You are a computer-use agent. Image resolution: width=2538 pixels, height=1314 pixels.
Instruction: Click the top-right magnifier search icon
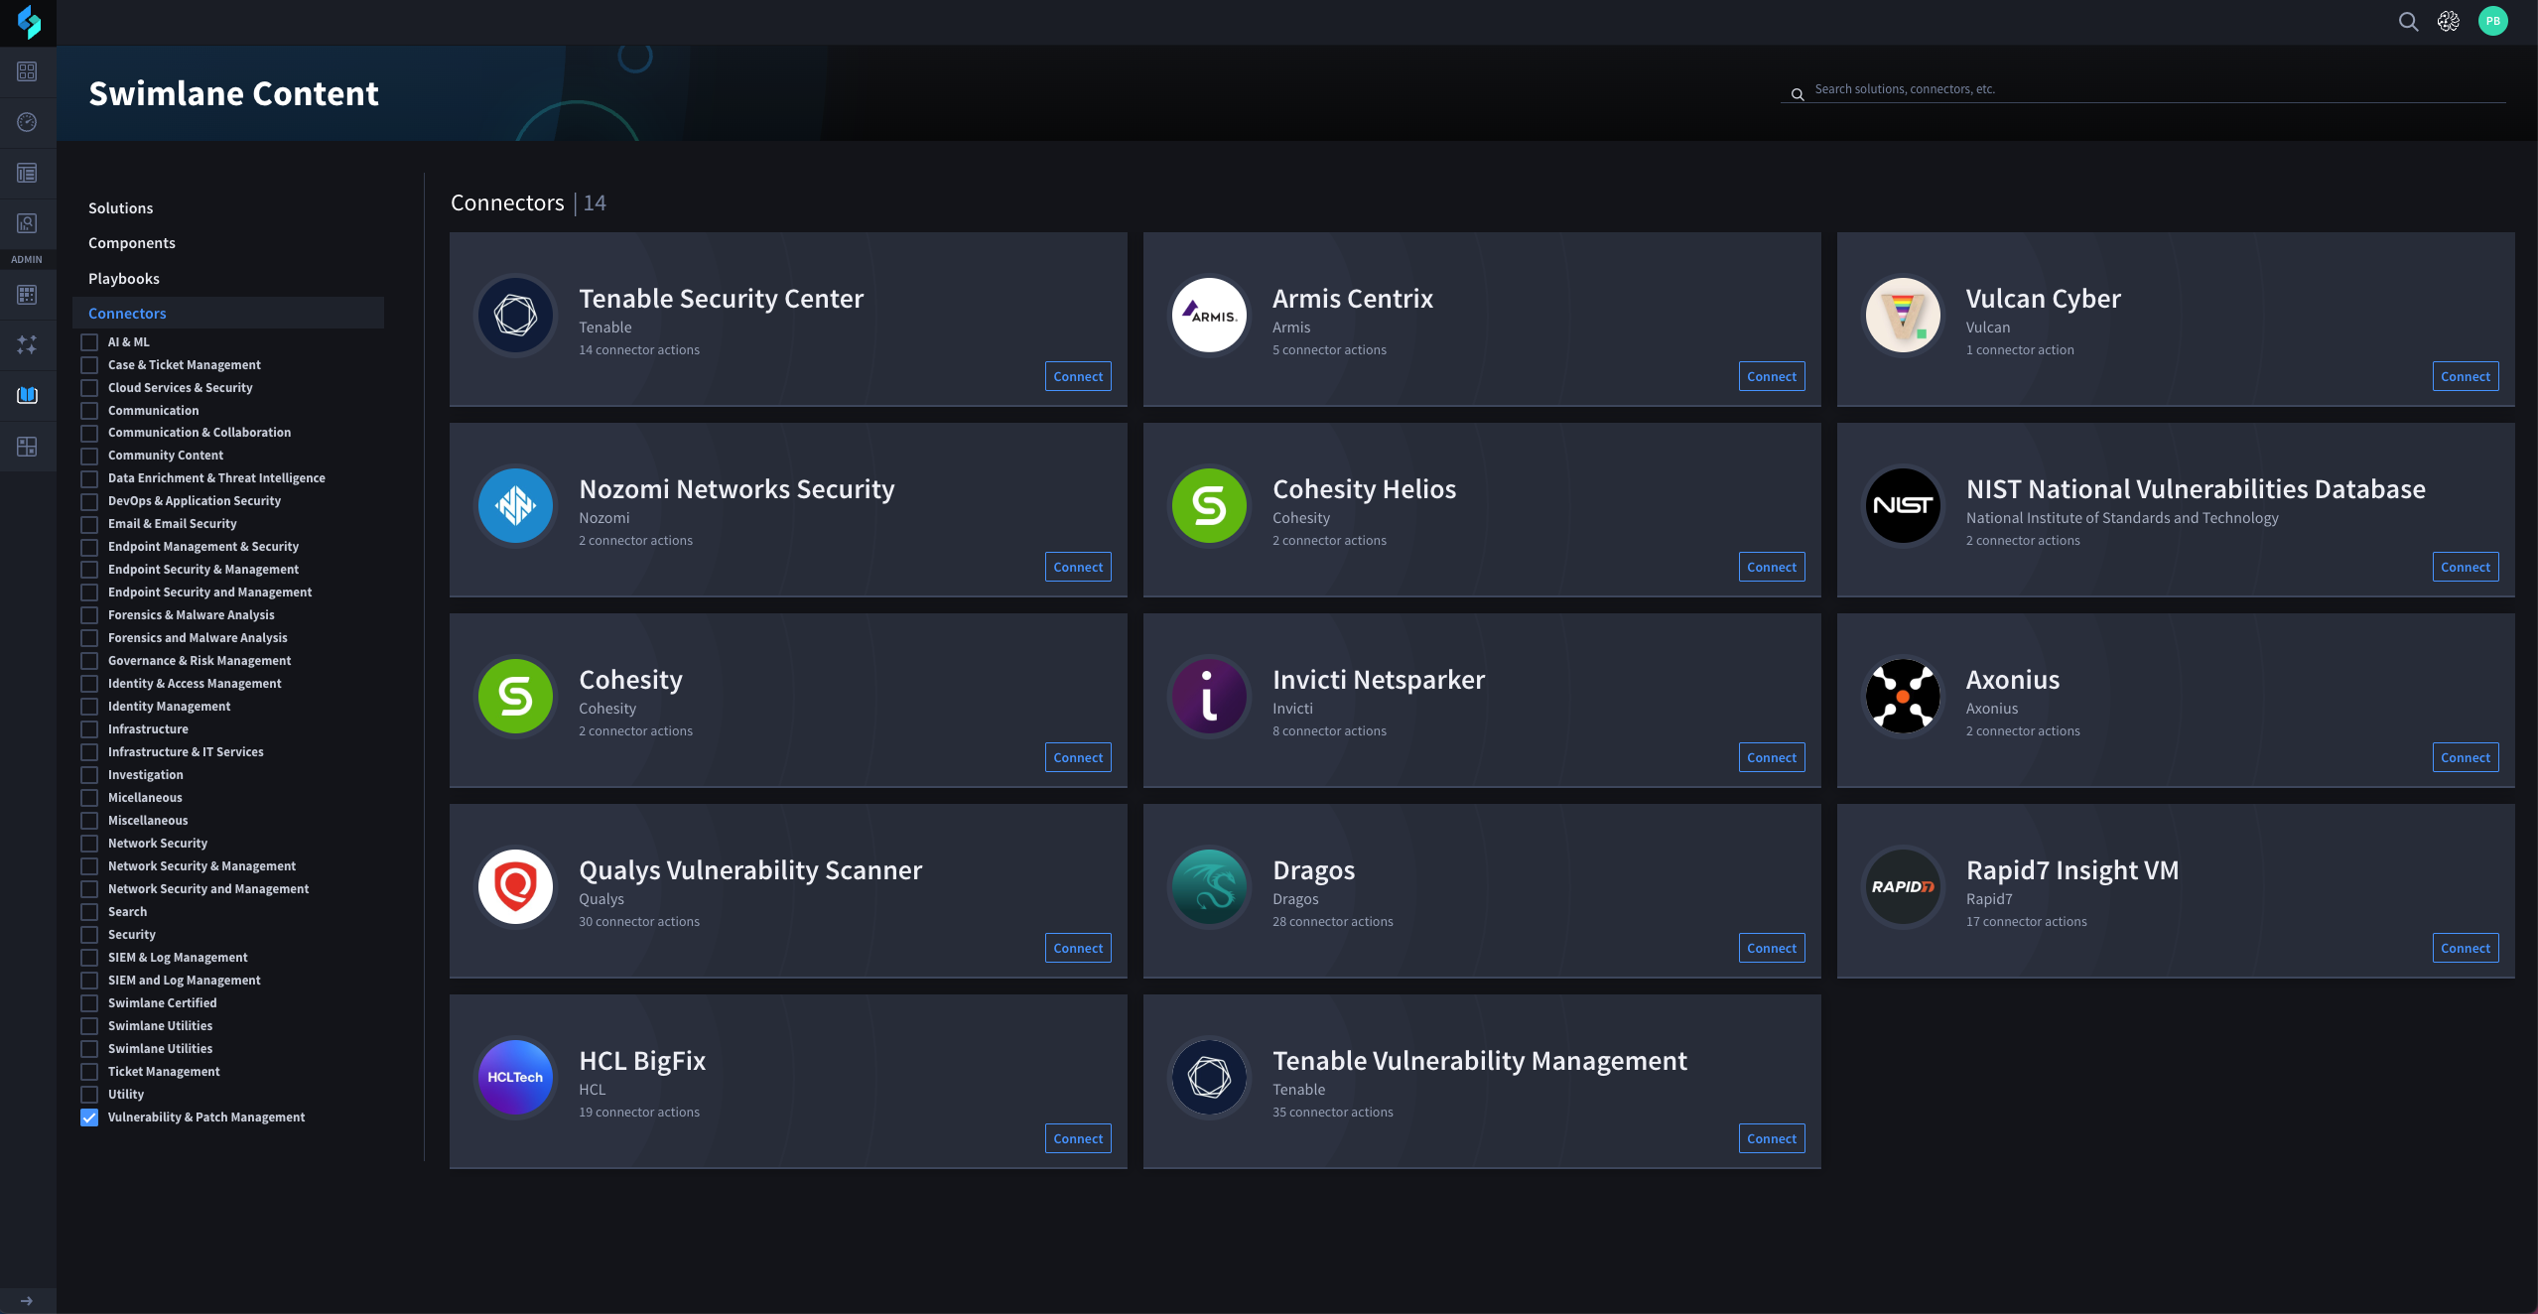(2408, 21)
